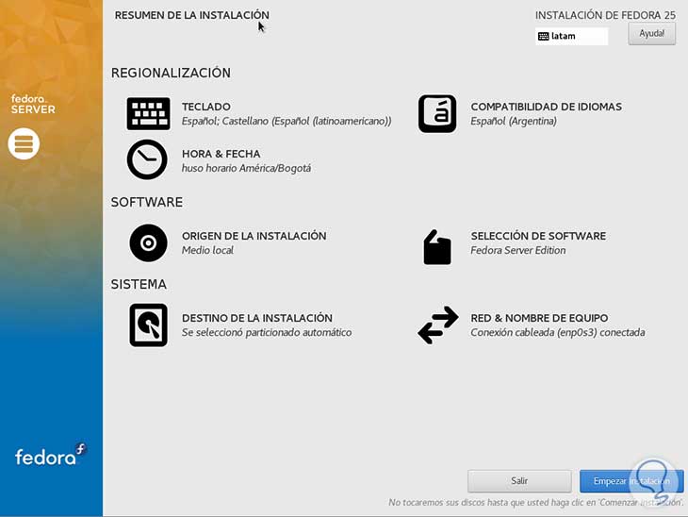
Task: Open HORA & FECHA settings
Action: pyautogui.click(x=221, y=154)
